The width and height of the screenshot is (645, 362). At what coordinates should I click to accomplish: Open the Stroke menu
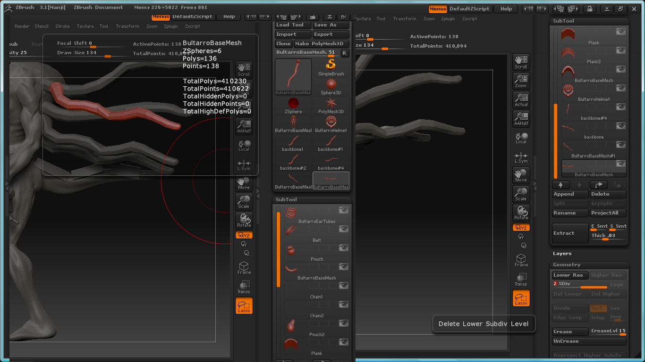click(x=62, y=26)
